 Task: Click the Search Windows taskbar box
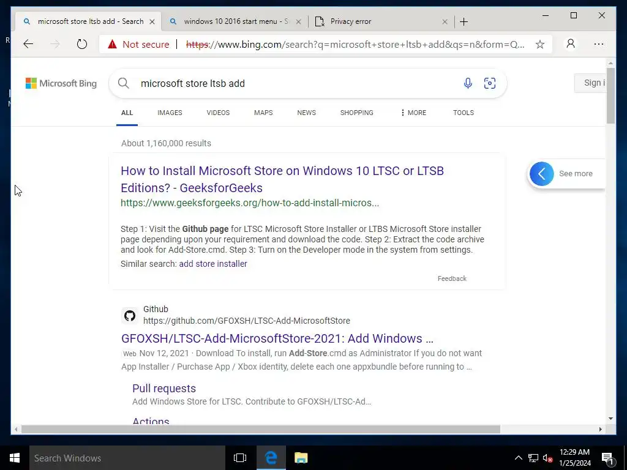127,458
